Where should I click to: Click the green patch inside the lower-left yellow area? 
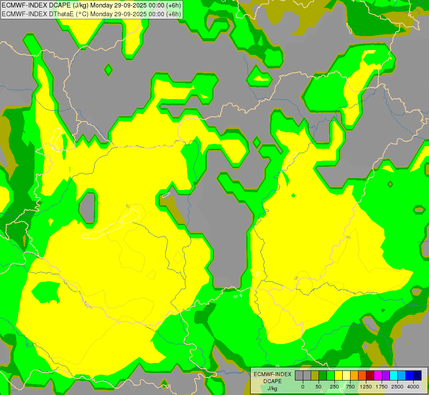46,291
